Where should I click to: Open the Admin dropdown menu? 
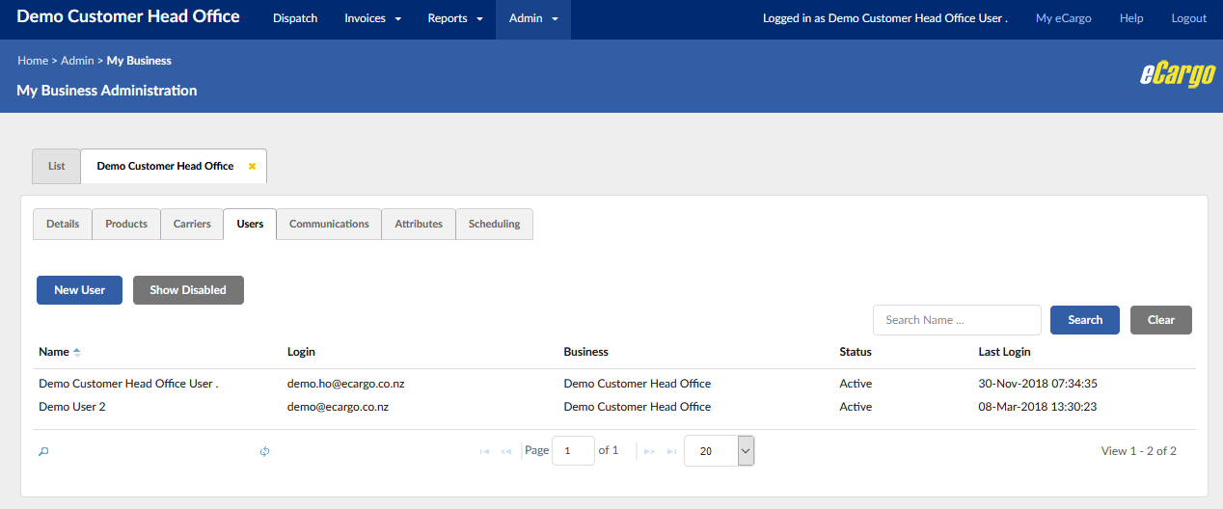point(533,19)
